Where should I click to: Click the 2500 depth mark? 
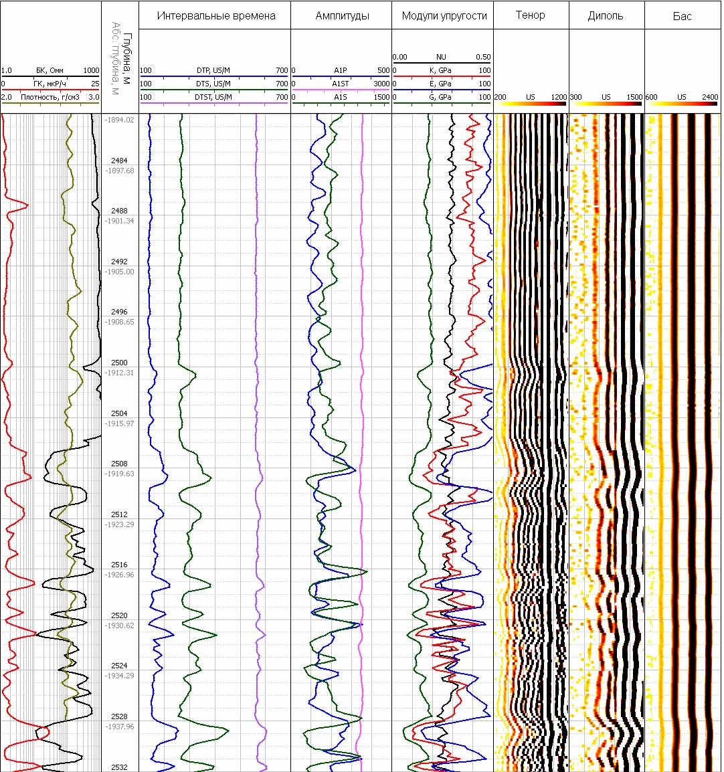(119, 363)
